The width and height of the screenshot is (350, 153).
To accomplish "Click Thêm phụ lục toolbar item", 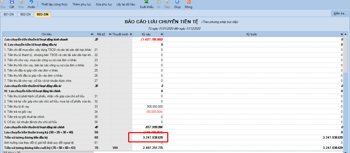I will (x=82, y=4).
